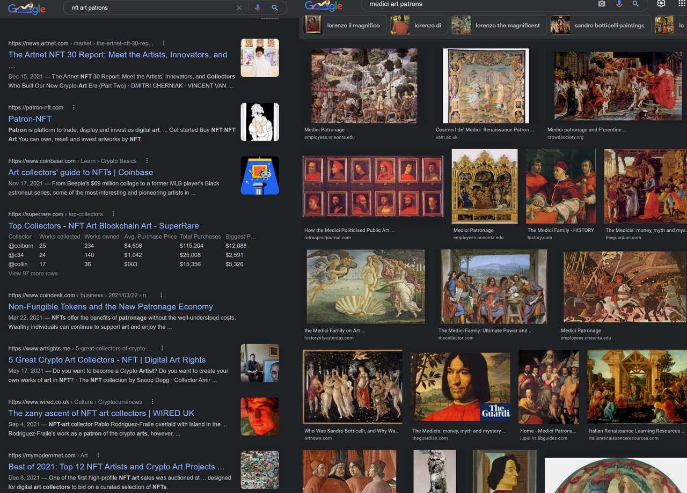Click 'medici art patrons' search input
The width and height of the screenshot is (687, 493).
coord(478,4)
